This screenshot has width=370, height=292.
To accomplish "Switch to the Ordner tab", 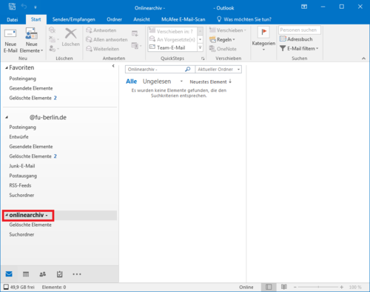I will click(x=114, y=19).
